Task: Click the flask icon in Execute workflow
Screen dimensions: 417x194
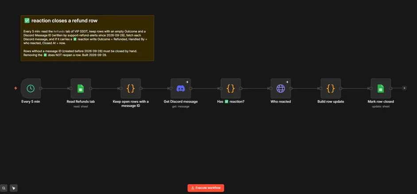Action: coord(193,188)
